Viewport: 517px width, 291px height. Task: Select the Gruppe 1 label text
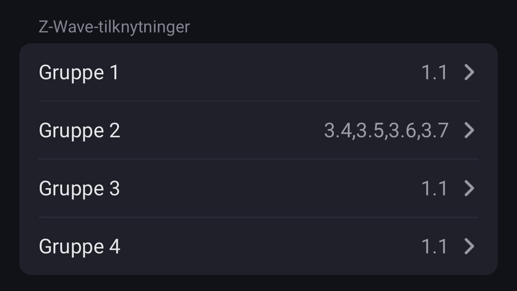coord(79,73)
